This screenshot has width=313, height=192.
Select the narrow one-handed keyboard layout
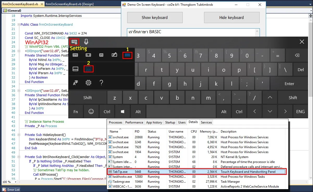(x=101, y=55)
